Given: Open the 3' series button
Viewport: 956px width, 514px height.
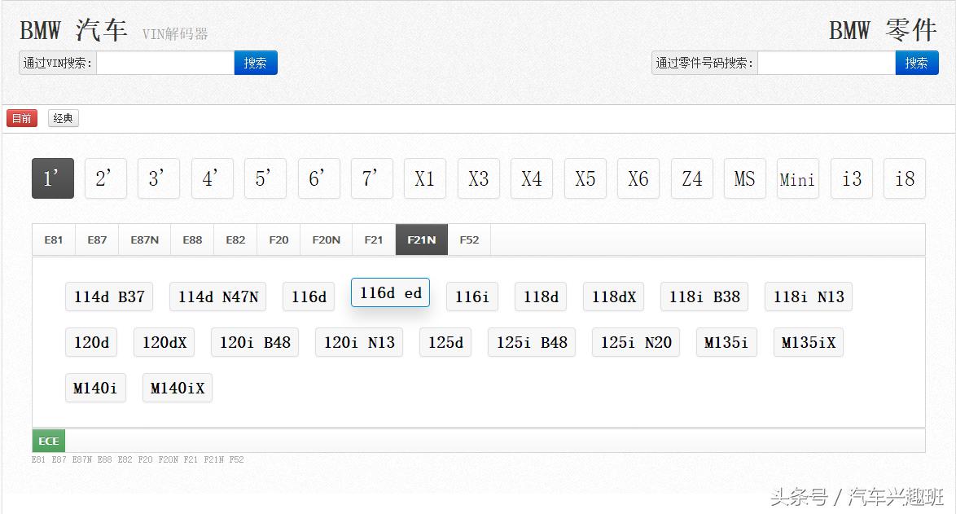Looking at the screenshot, I should tap(159, 178).
